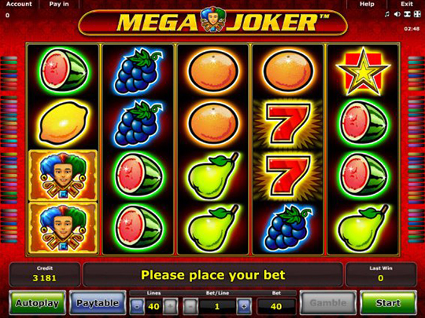This screenshot has height=318, width=425.
Task: Mute the sound speaker icon
Action: (x=397, y=14)
